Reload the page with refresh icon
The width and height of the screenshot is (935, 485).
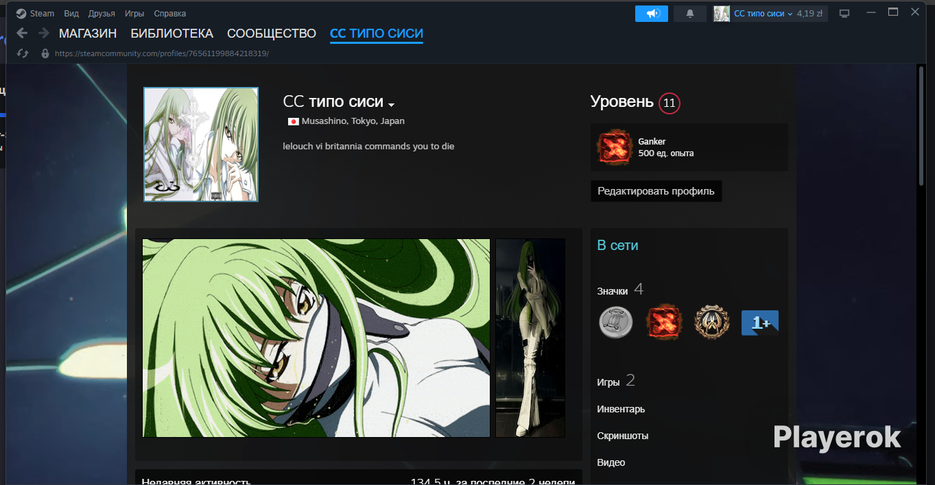[23, 53]
